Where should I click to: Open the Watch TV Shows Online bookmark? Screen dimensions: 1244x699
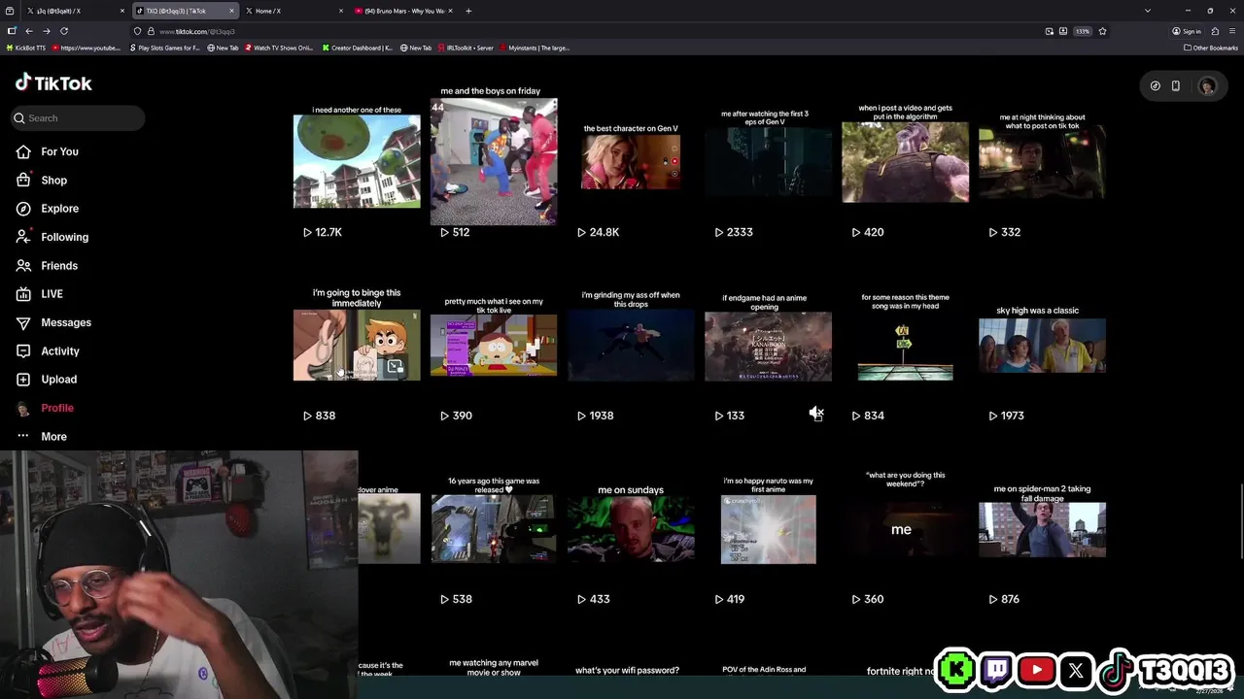click(x=279, y=48)
